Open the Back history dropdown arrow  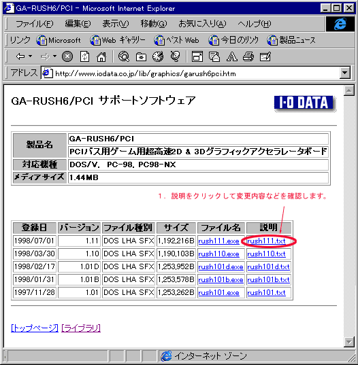click(x=30, y=56)
